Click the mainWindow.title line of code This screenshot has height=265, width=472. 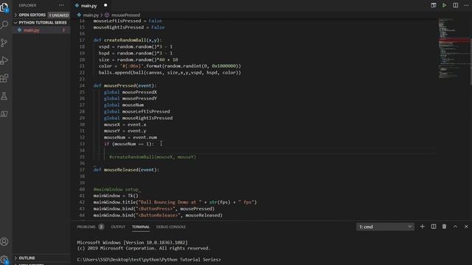point(176,202)
